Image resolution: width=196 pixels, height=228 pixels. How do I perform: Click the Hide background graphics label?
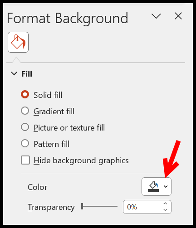[81, 160]
